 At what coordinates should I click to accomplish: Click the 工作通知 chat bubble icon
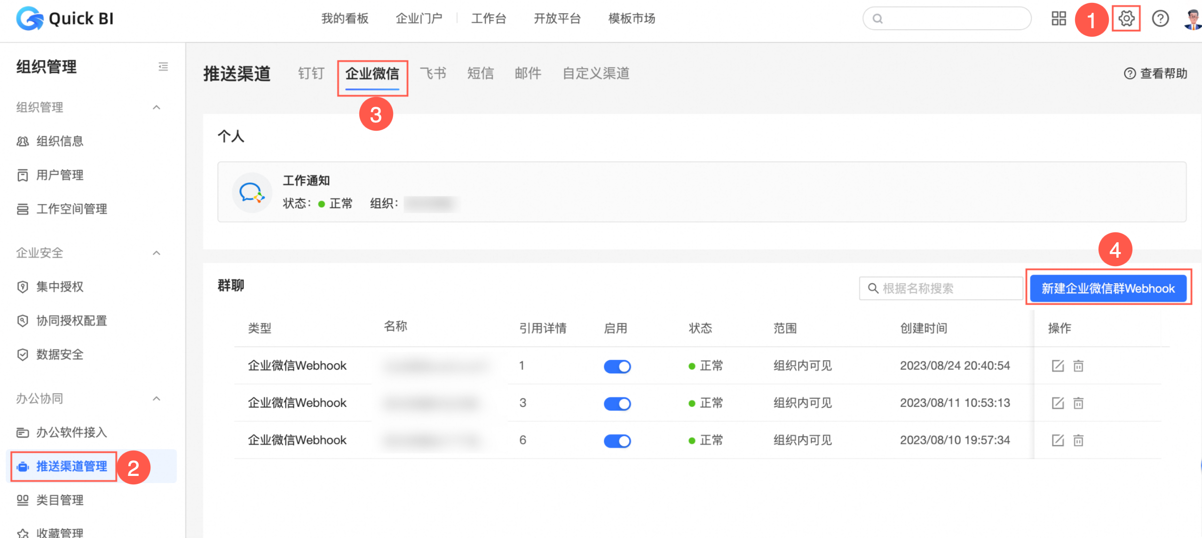click(252, 192)
